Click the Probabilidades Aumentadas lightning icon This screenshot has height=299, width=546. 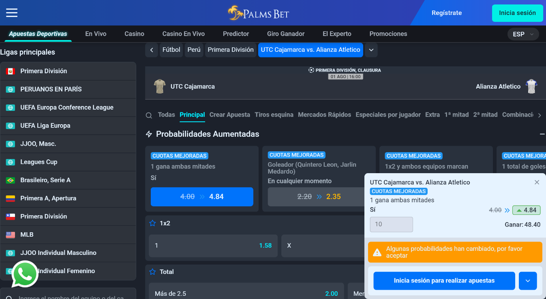[149, 134]
